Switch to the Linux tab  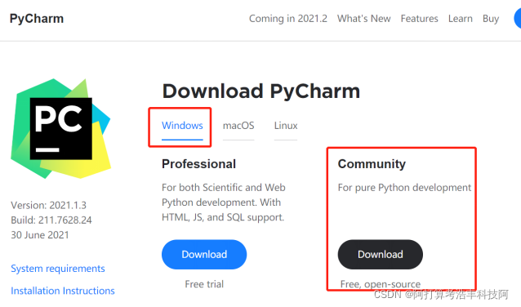point(286,126)
